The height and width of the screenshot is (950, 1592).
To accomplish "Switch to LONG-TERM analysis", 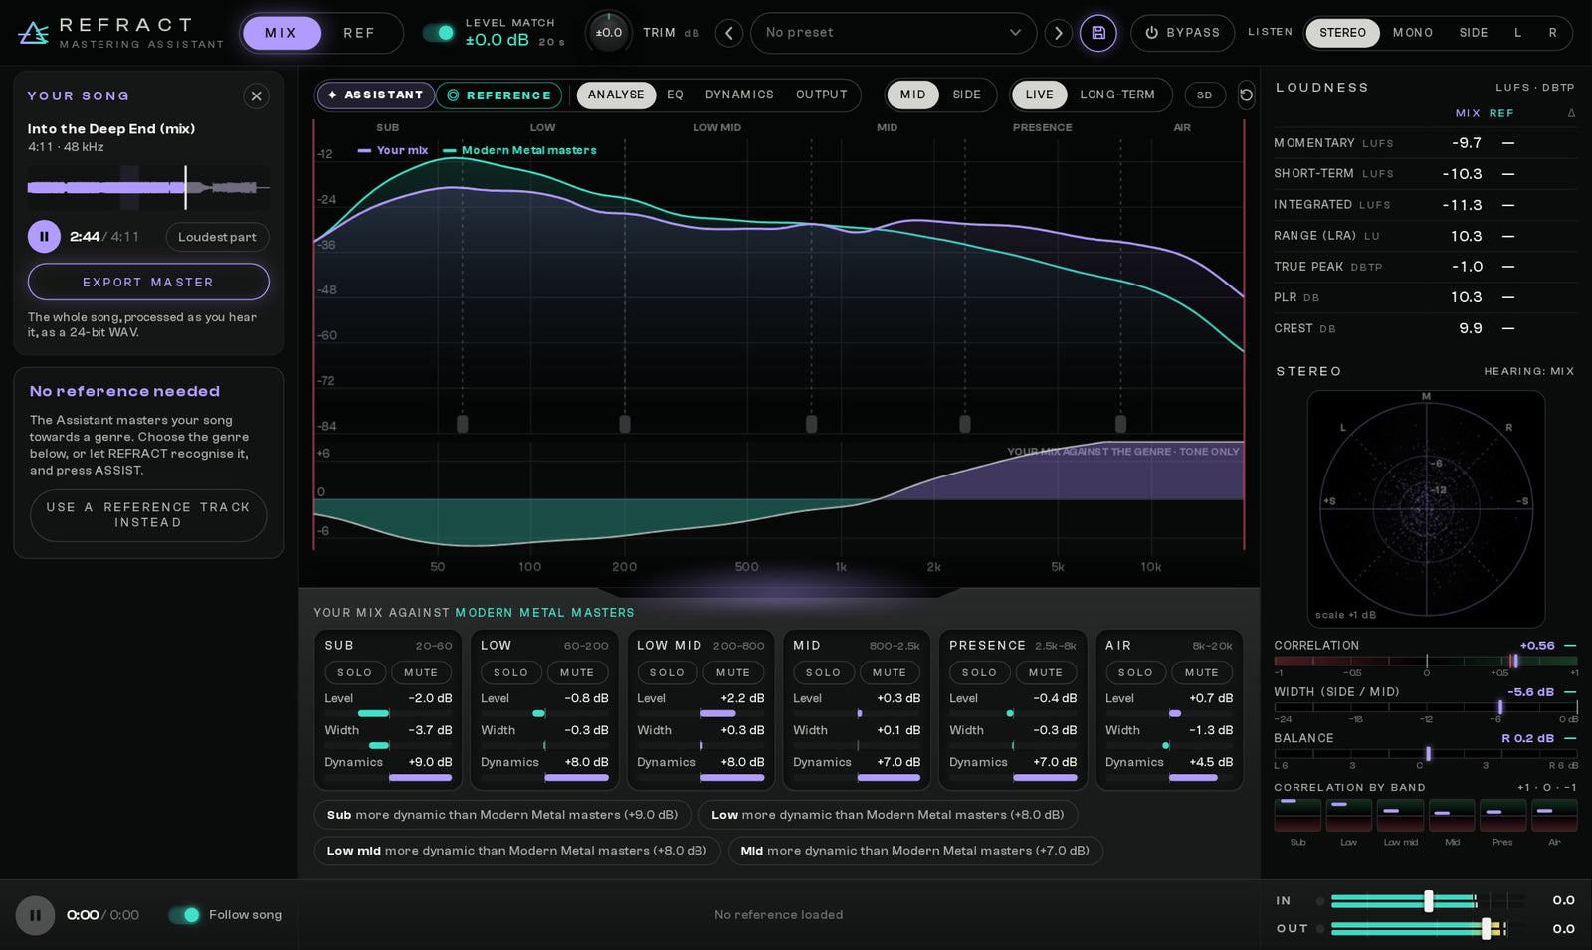I will (1117, 95).
